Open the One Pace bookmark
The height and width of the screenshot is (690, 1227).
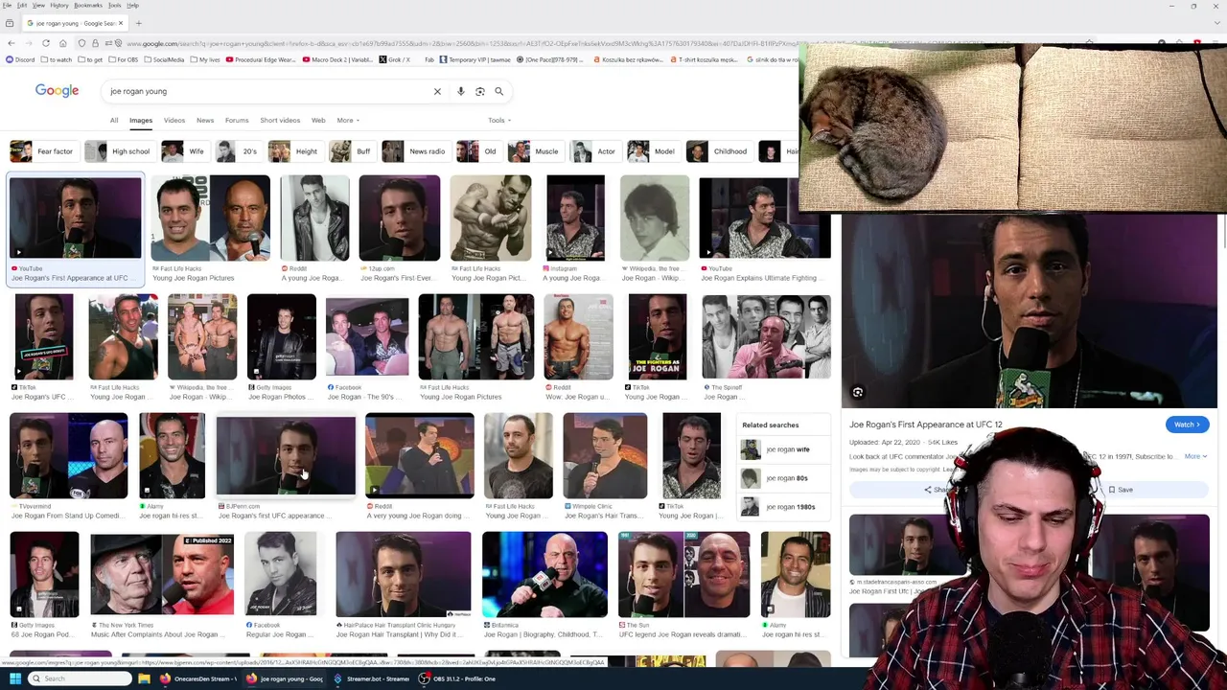pyautogui.click(x=549, y=59)
